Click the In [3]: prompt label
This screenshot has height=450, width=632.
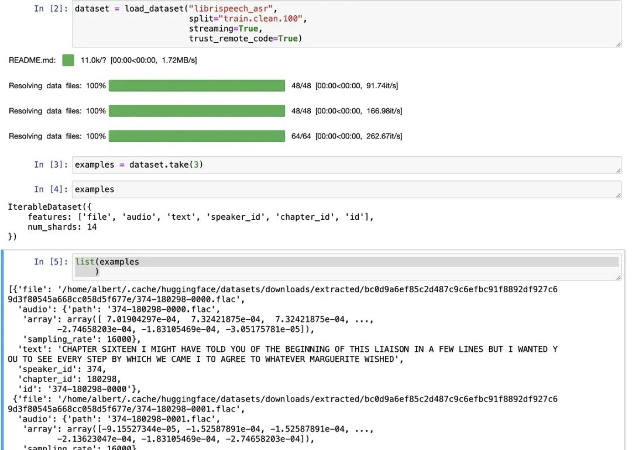(51, 165)
